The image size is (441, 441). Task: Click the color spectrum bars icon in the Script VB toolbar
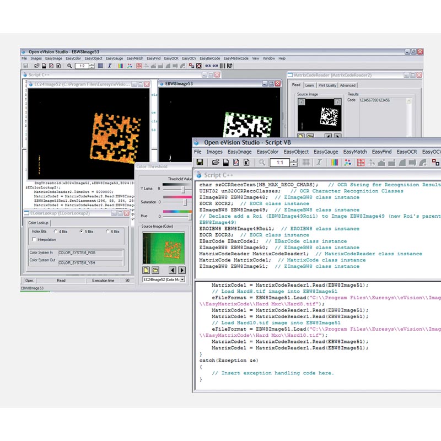[x=335, y=162]
